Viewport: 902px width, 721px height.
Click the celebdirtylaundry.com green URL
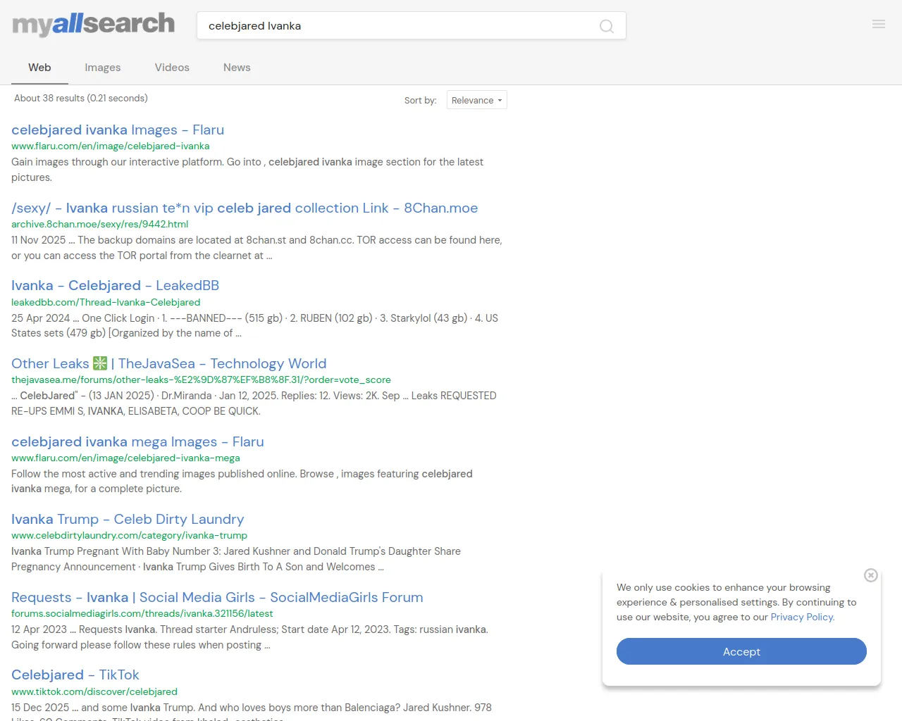[129, 535]
